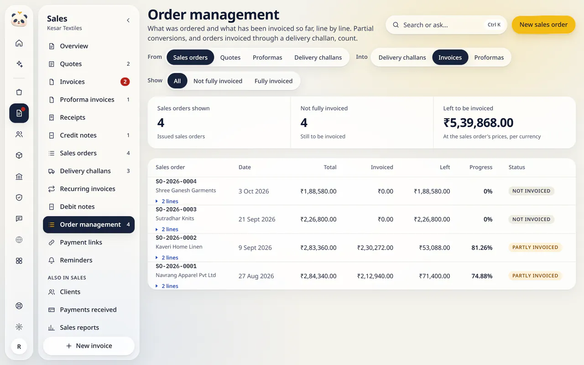The image size is (584, 365).
Task: Expand the 2 lines of SO-2026-0003
Action: 167,229
